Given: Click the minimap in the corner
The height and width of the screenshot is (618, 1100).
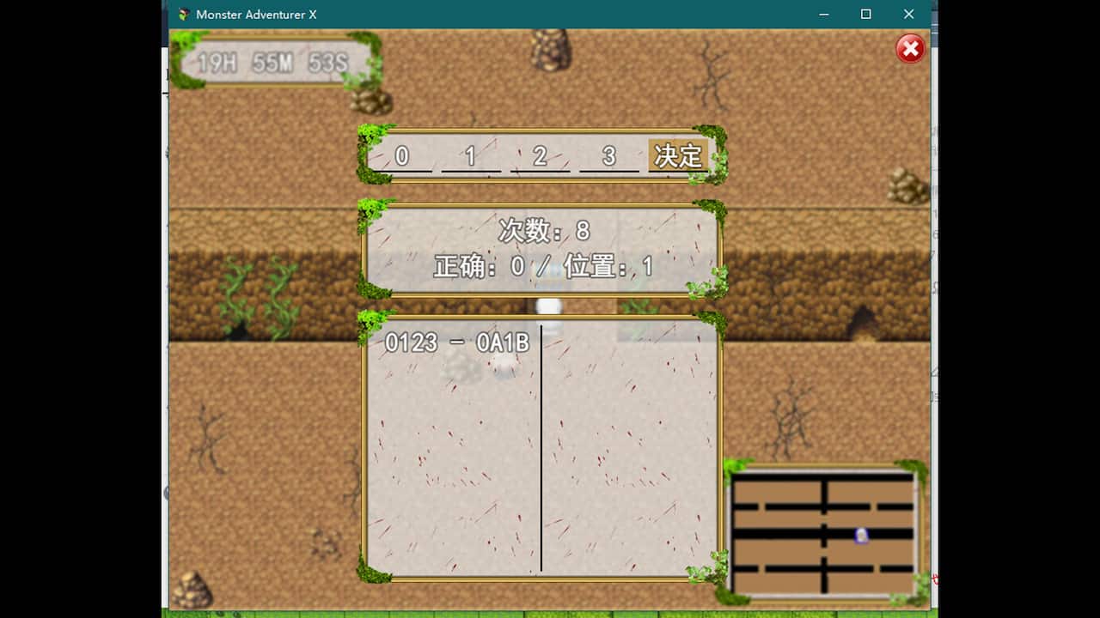Looking at the screenshot, I should pyautogui.click(x=823, y=535).
